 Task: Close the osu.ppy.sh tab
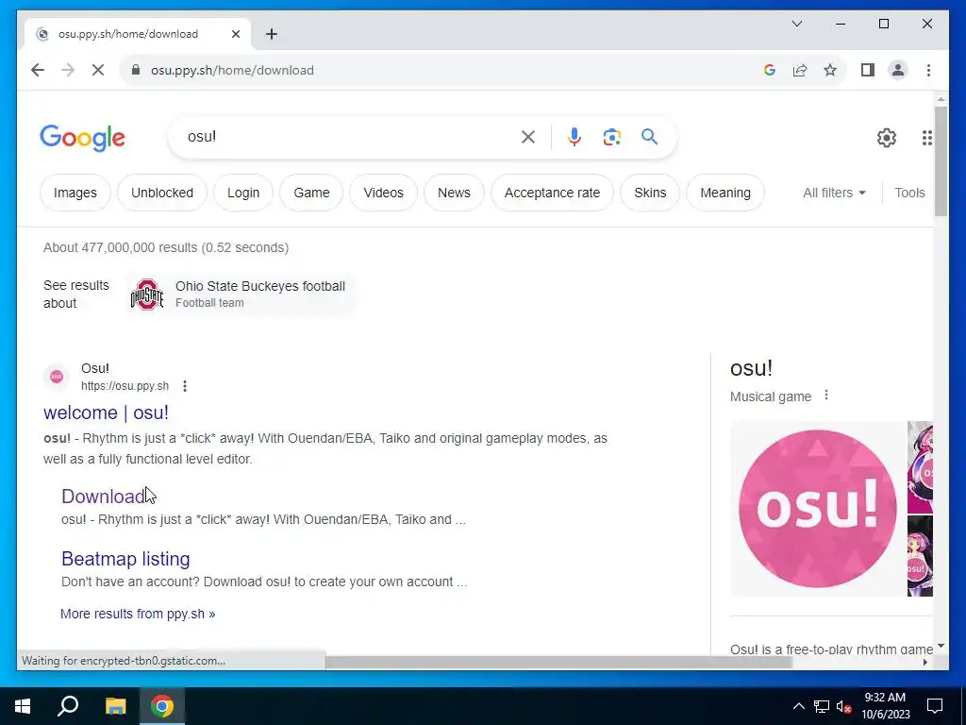click(235, 34)
